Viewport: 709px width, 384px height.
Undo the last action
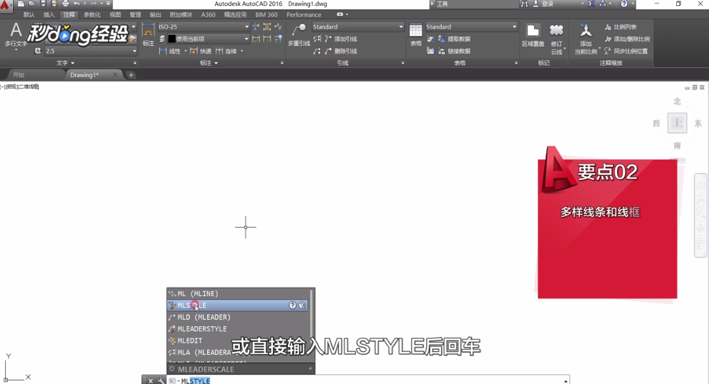click(77, 4)
